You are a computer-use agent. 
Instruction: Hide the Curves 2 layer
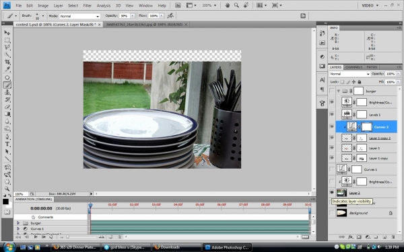[332, 127]
